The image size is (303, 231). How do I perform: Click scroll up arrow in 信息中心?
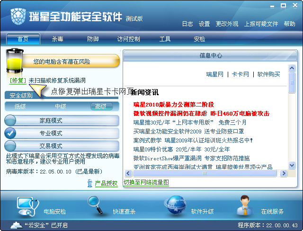point(292,68)
